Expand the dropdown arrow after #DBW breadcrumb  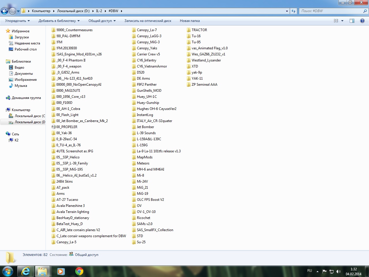[x=122, y=11]
